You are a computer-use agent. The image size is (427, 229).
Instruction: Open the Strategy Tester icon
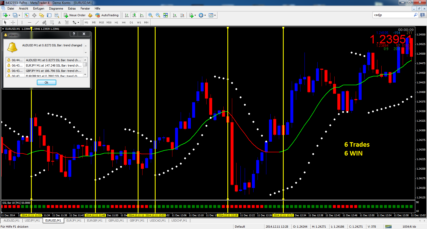57,15
